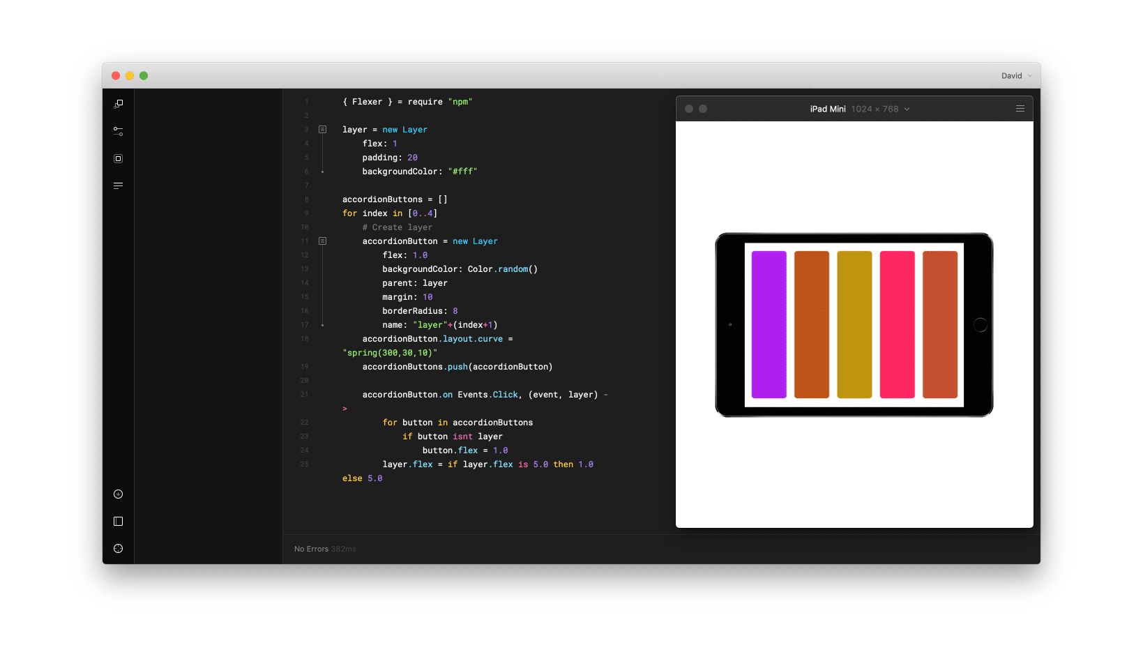
Task: Click the crosshair target icon at sidebar bottom
Action: (119, 549)
